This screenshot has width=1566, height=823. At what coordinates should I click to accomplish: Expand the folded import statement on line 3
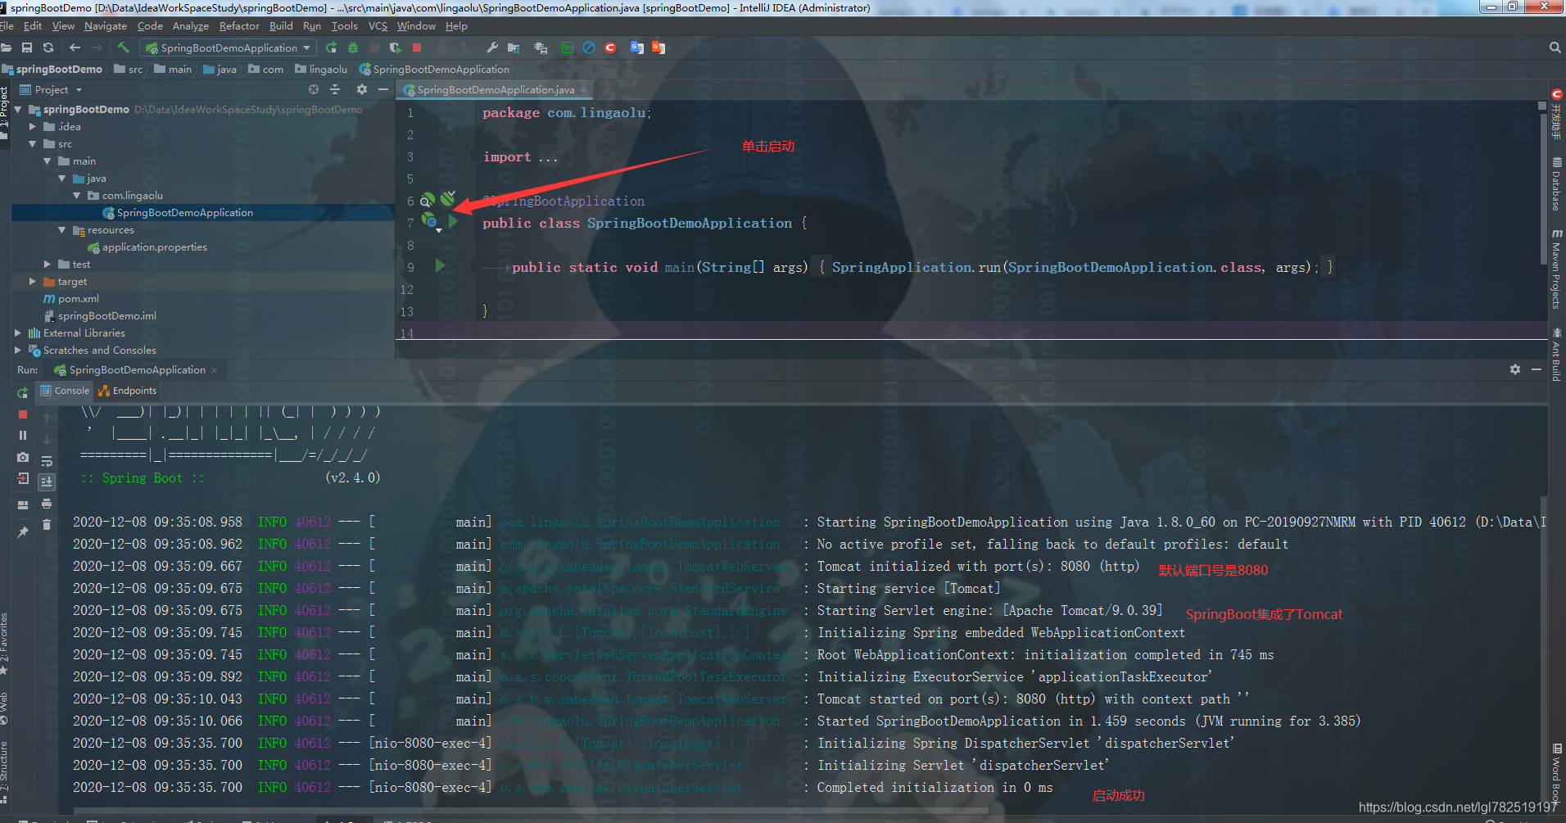point(475,156)
